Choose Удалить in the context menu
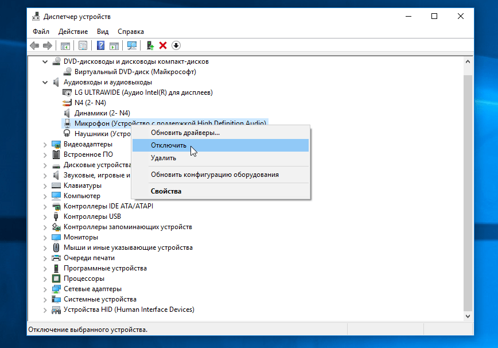Screen dimensions: 498x348 [221, 158]
